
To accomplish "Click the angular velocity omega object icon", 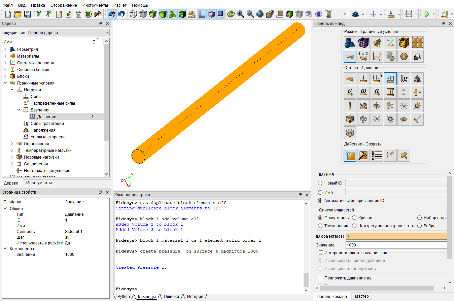I will (x=363, y=92).
